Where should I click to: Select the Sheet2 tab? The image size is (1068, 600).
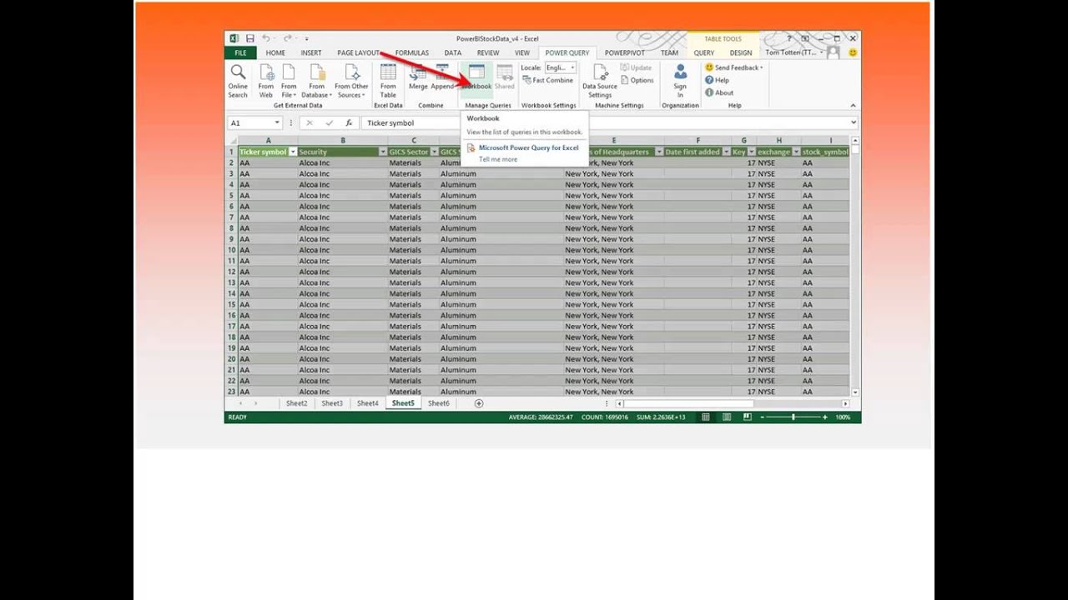(296, 403)
